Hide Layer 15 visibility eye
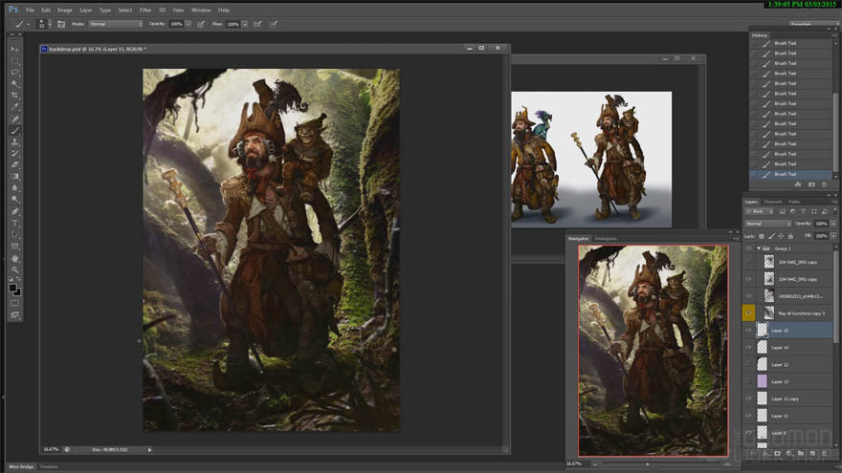Image resolution: width=842 pixels, height=473 pixels. click(748, 331)
